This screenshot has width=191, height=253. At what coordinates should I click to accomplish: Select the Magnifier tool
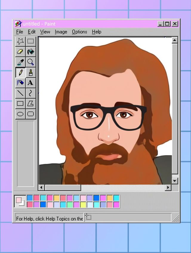click(31, 62)
